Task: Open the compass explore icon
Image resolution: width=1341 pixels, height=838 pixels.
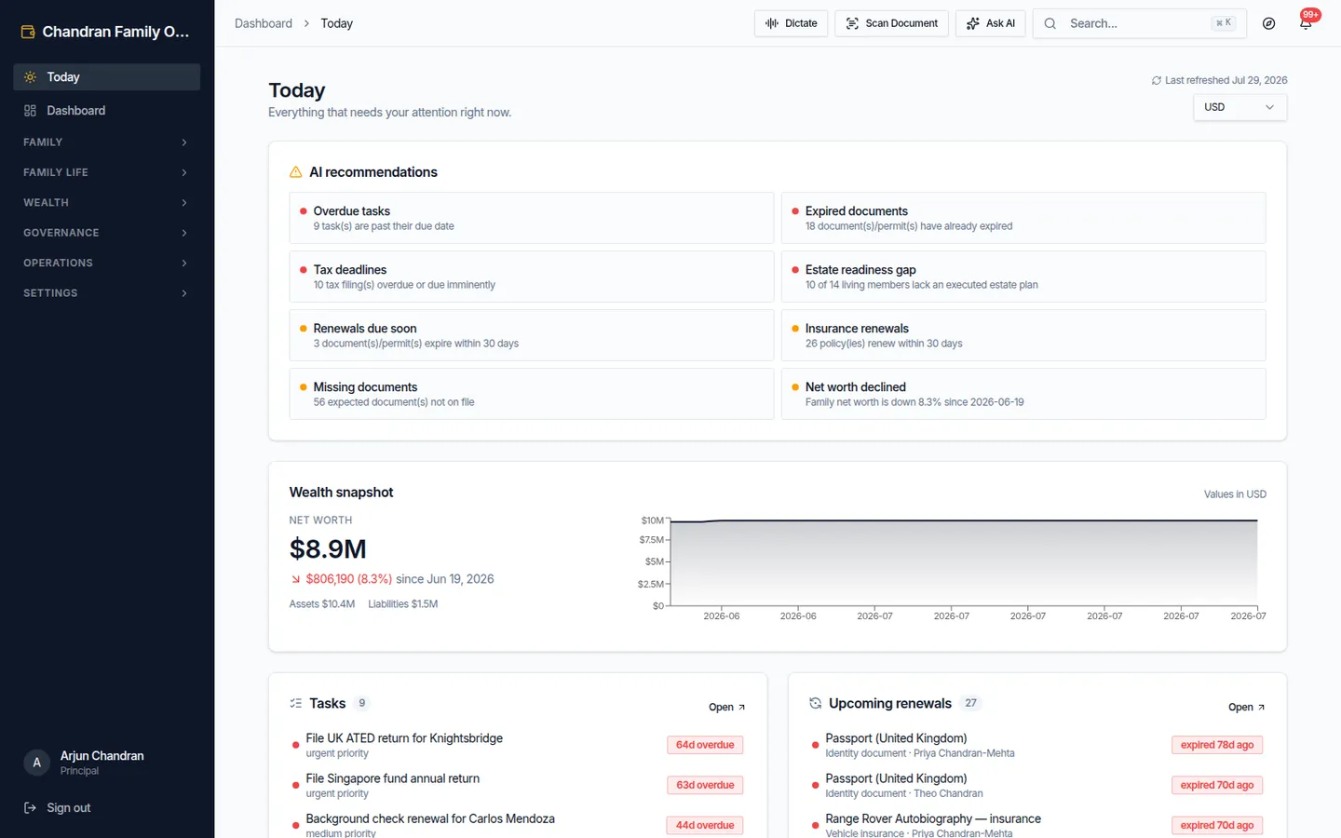Action: (x=1268, y=23)
